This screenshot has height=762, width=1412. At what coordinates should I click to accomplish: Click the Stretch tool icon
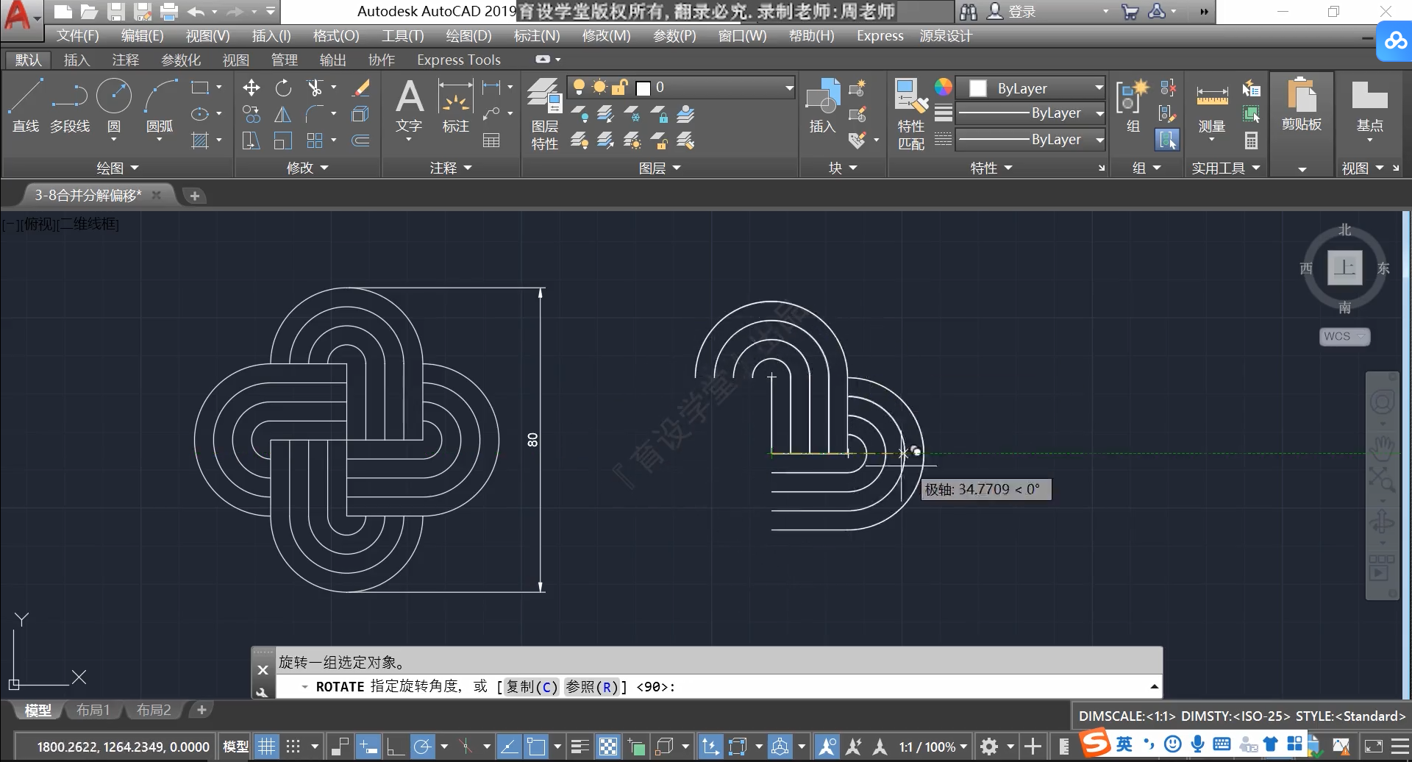point(251,140)
